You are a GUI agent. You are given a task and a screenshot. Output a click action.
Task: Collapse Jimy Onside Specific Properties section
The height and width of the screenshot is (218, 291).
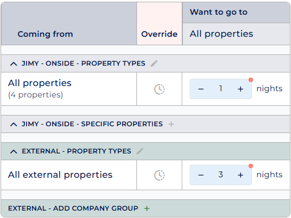14,124
